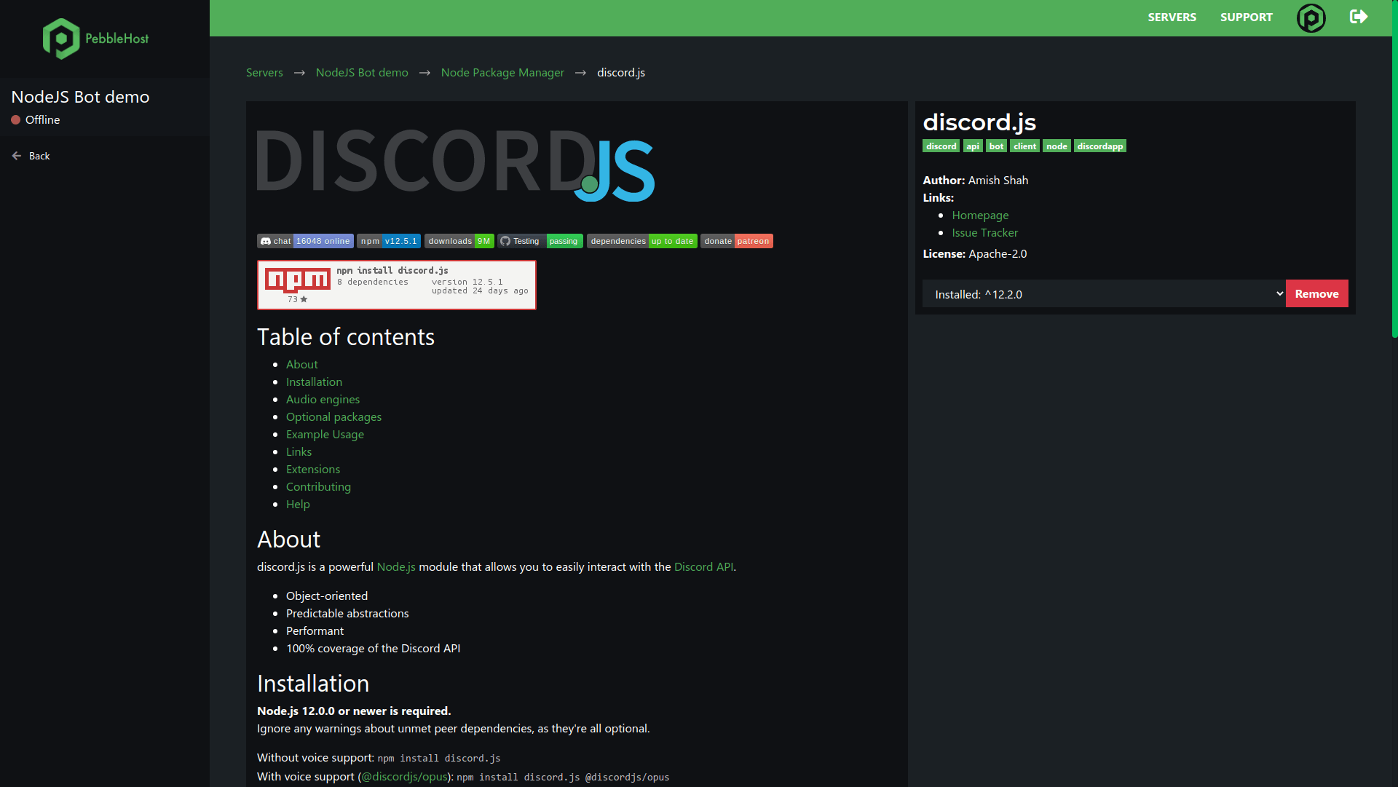
Task: Open the Homepage link
Action: pos(980,215)
